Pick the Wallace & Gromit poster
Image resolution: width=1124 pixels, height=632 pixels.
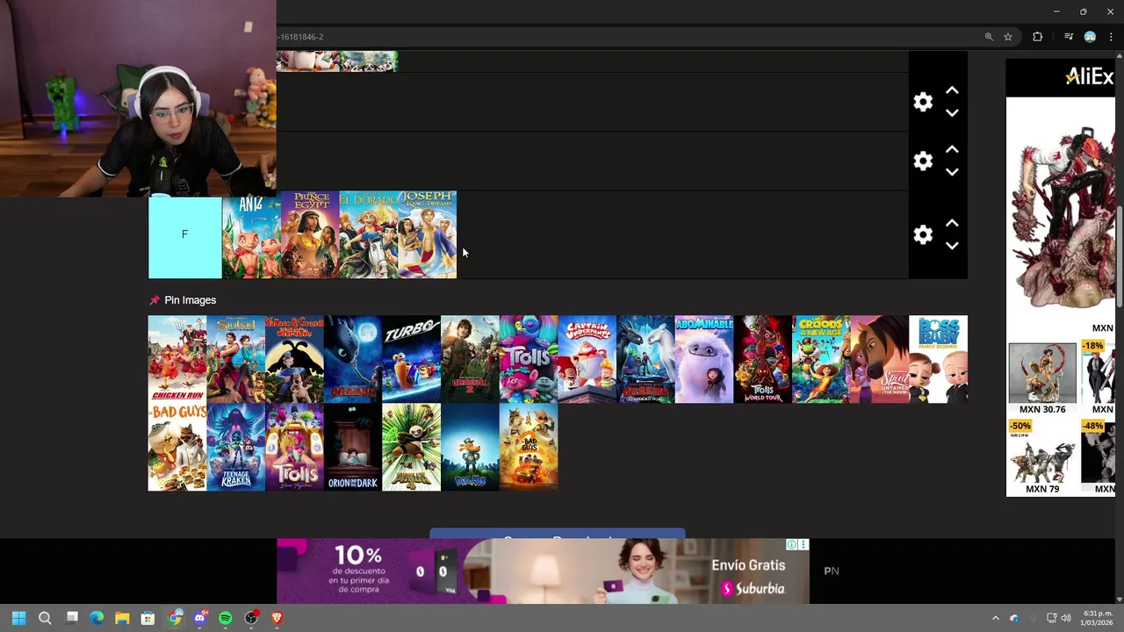click(x=294, y=359)
